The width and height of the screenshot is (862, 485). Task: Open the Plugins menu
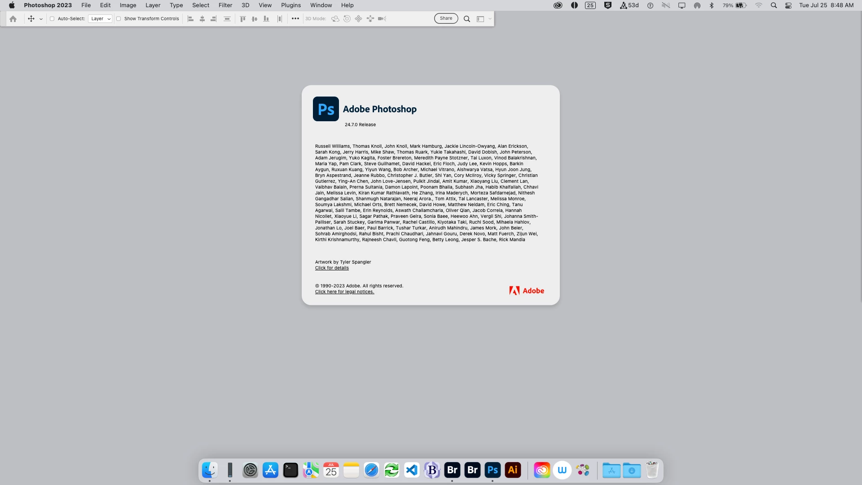pos(290,5)
